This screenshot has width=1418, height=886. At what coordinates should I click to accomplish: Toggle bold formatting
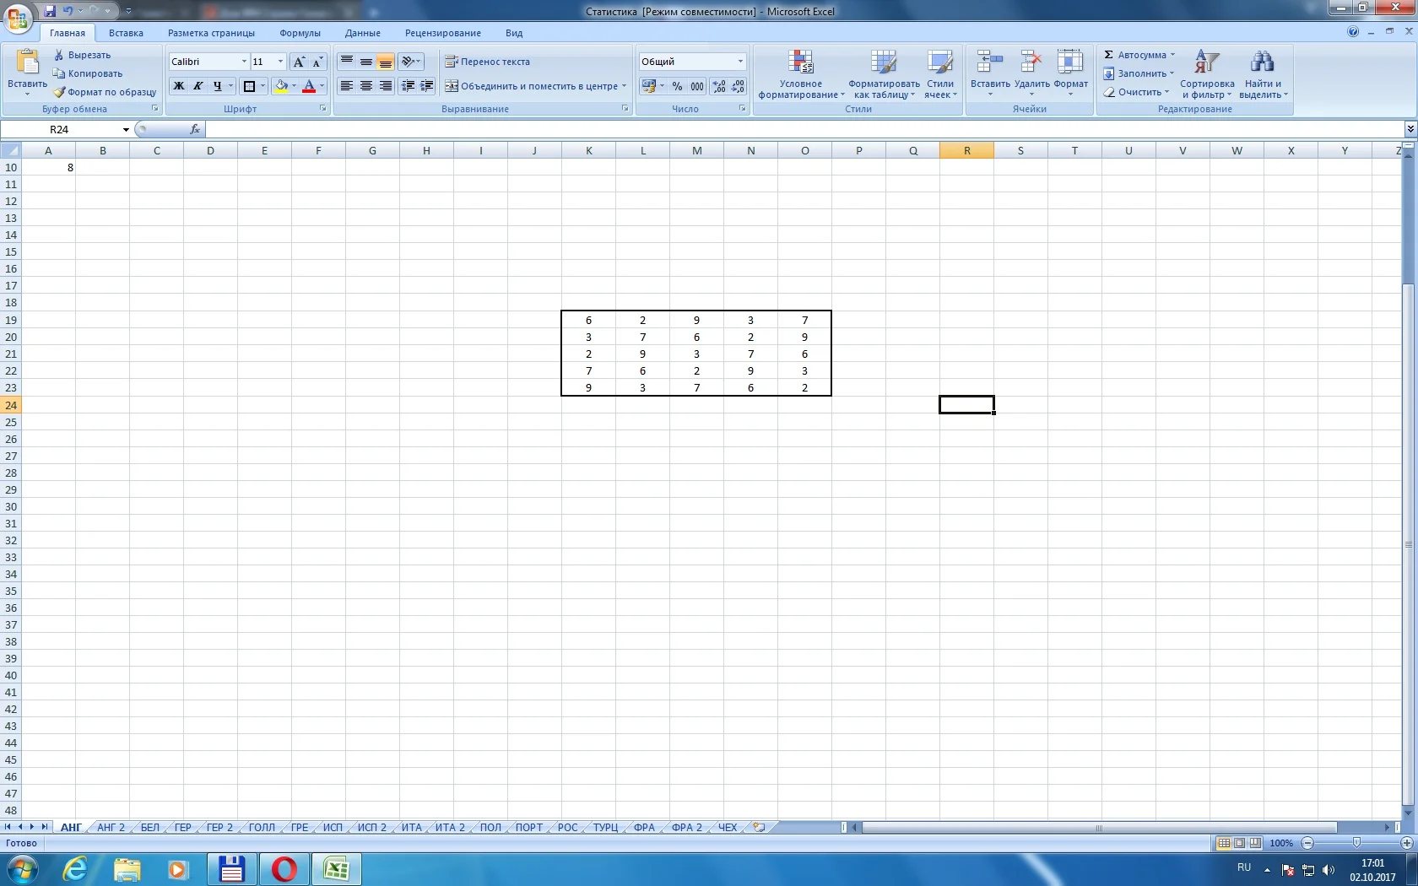(x=179, y=86)
